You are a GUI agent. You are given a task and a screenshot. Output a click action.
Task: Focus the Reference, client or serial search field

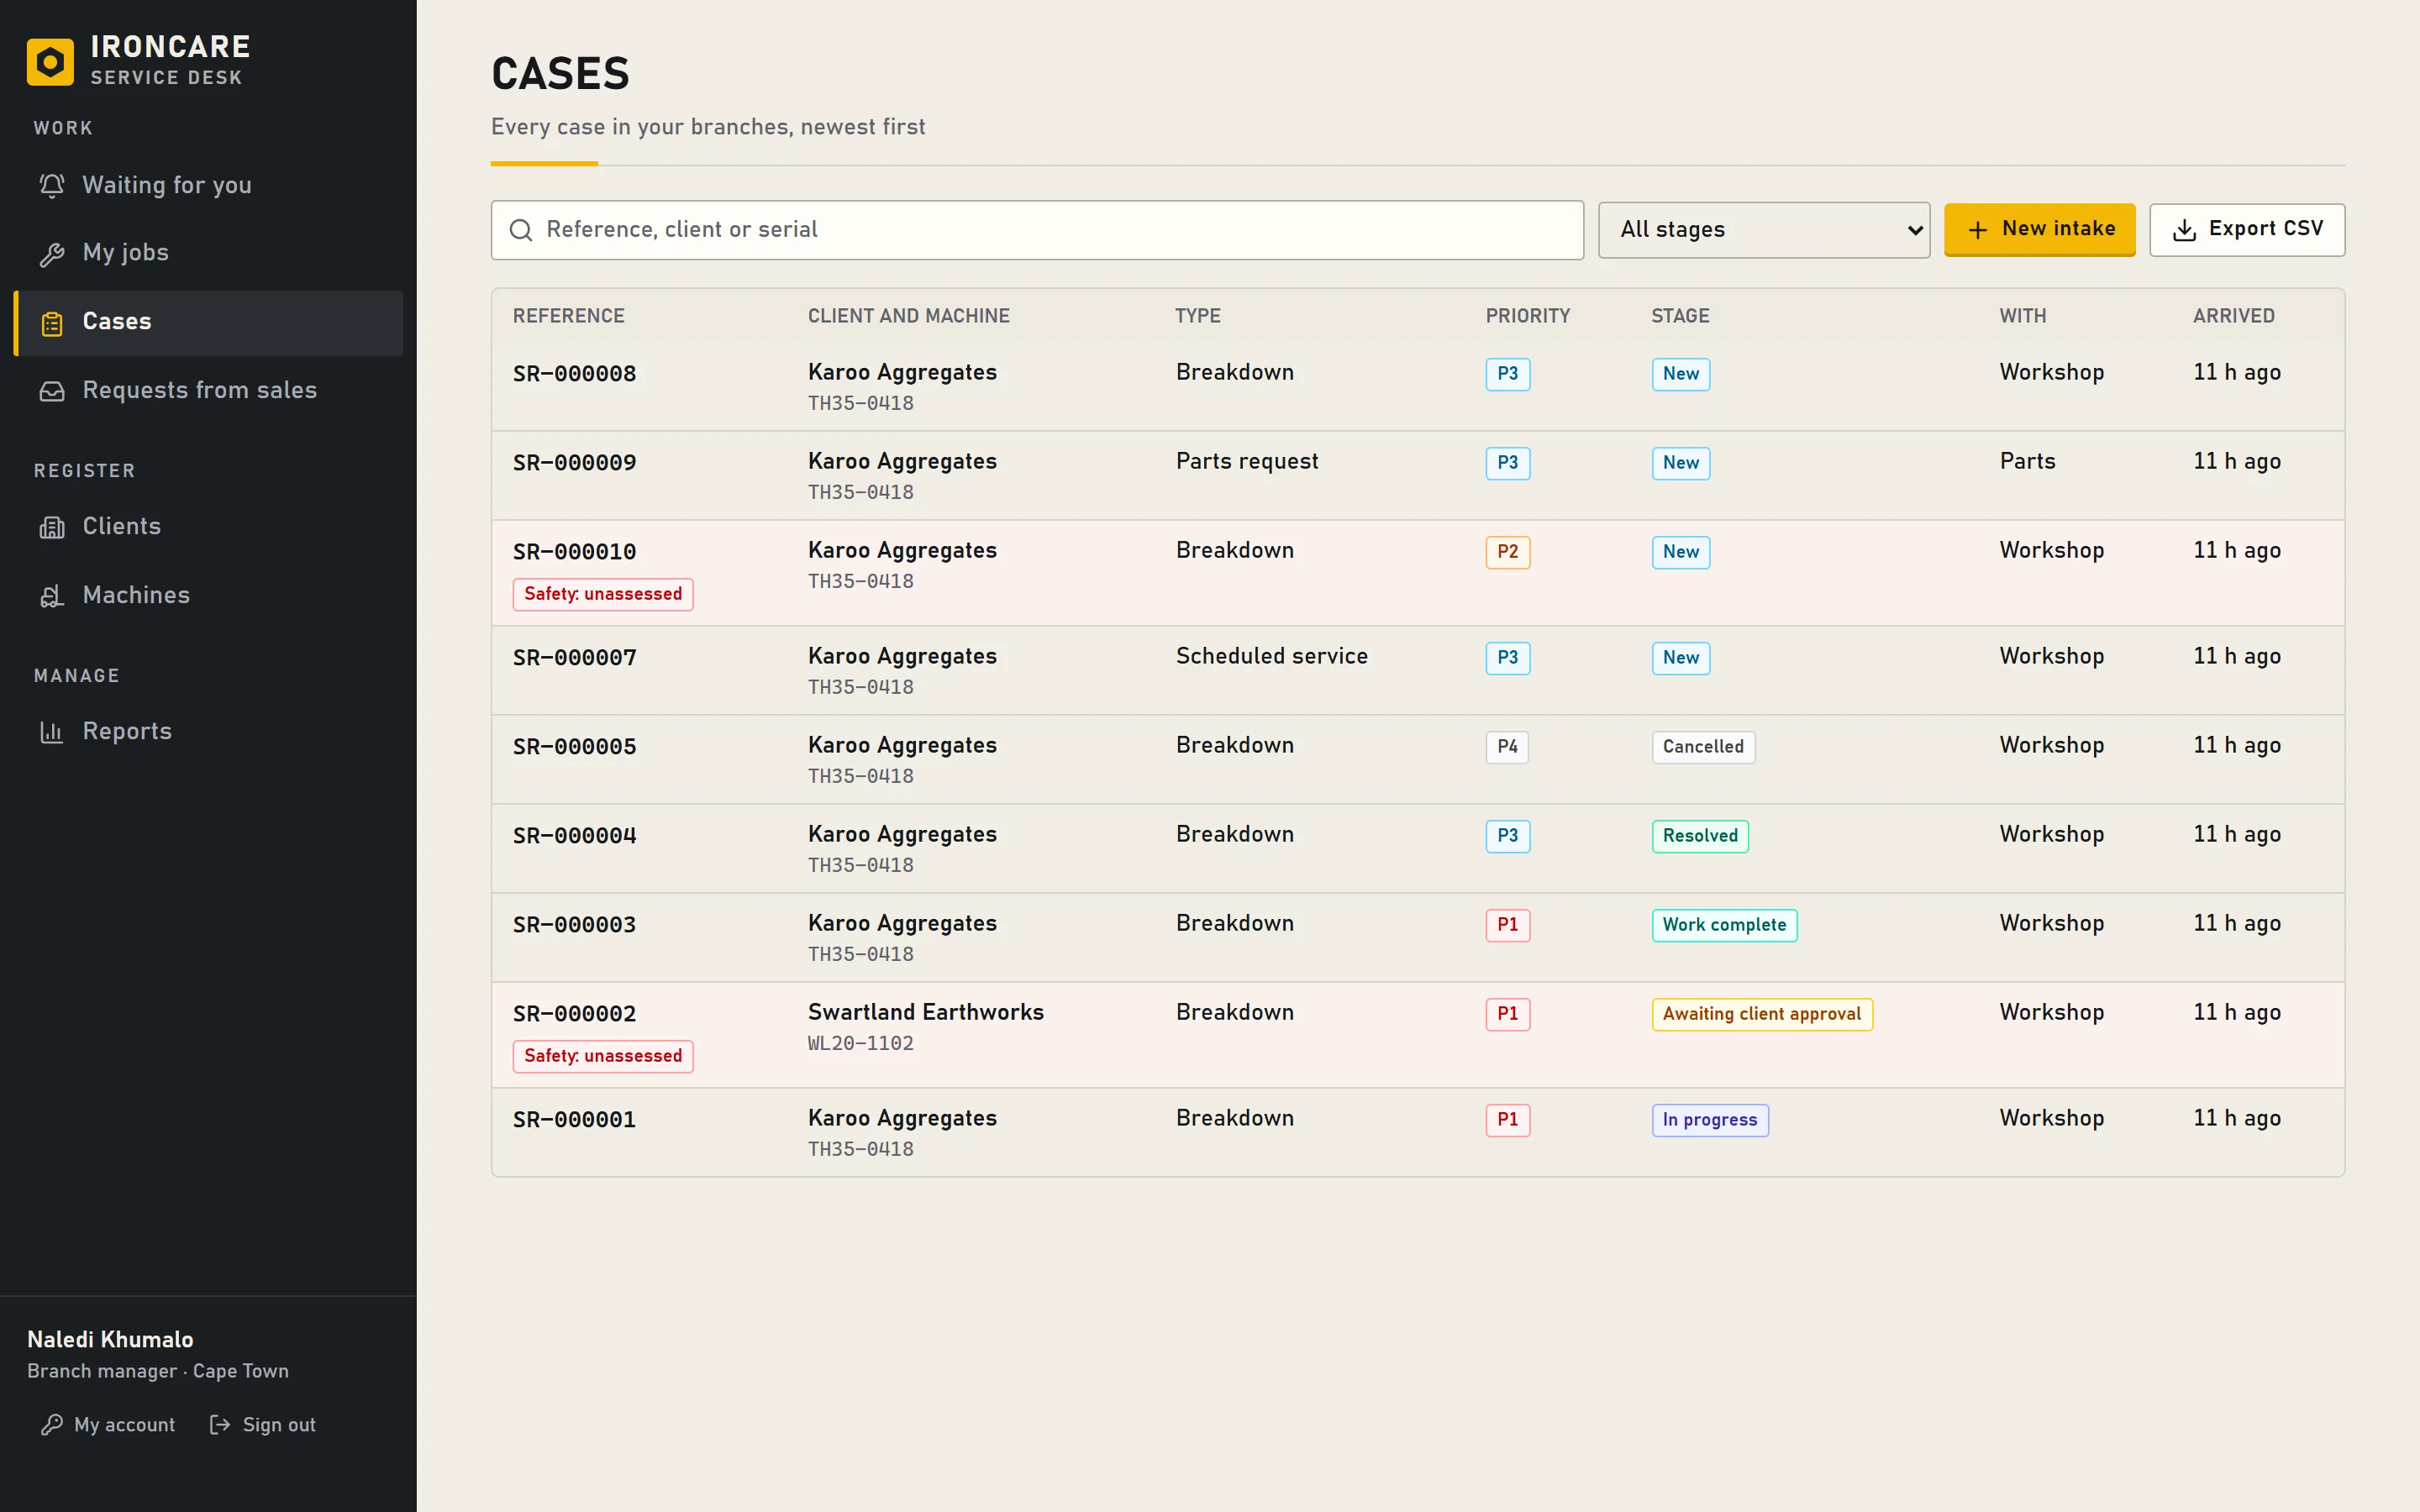(1037, 230)
